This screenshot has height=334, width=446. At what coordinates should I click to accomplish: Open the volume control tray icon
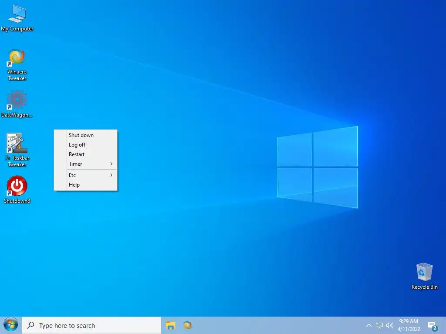pos(389,325)
